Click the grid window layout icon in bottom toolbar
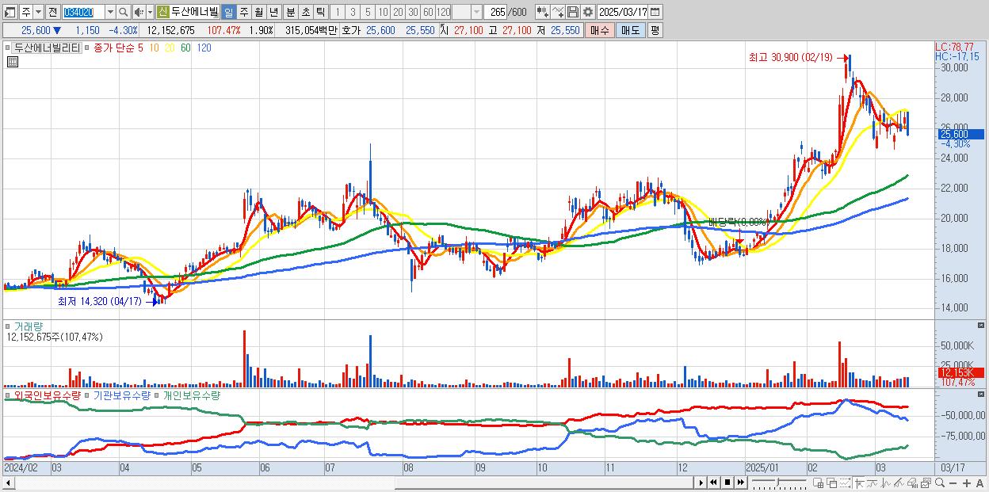The image size is (989, 492). [x=819, y=482]
